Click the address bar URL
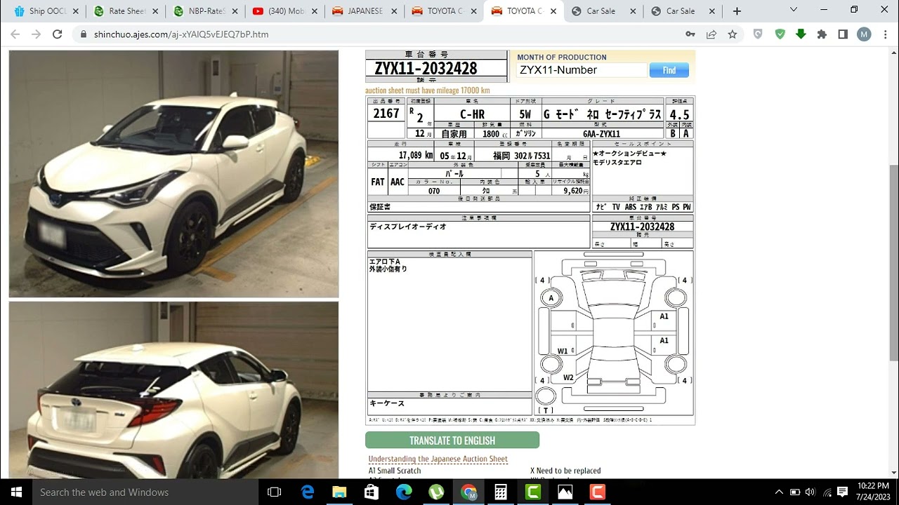The height and width of the screenshot is (505, 899). [x=181, y=34]
